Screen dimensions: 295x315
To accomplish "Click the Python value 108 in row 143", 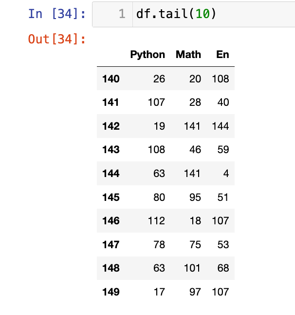I will [156, 150].
